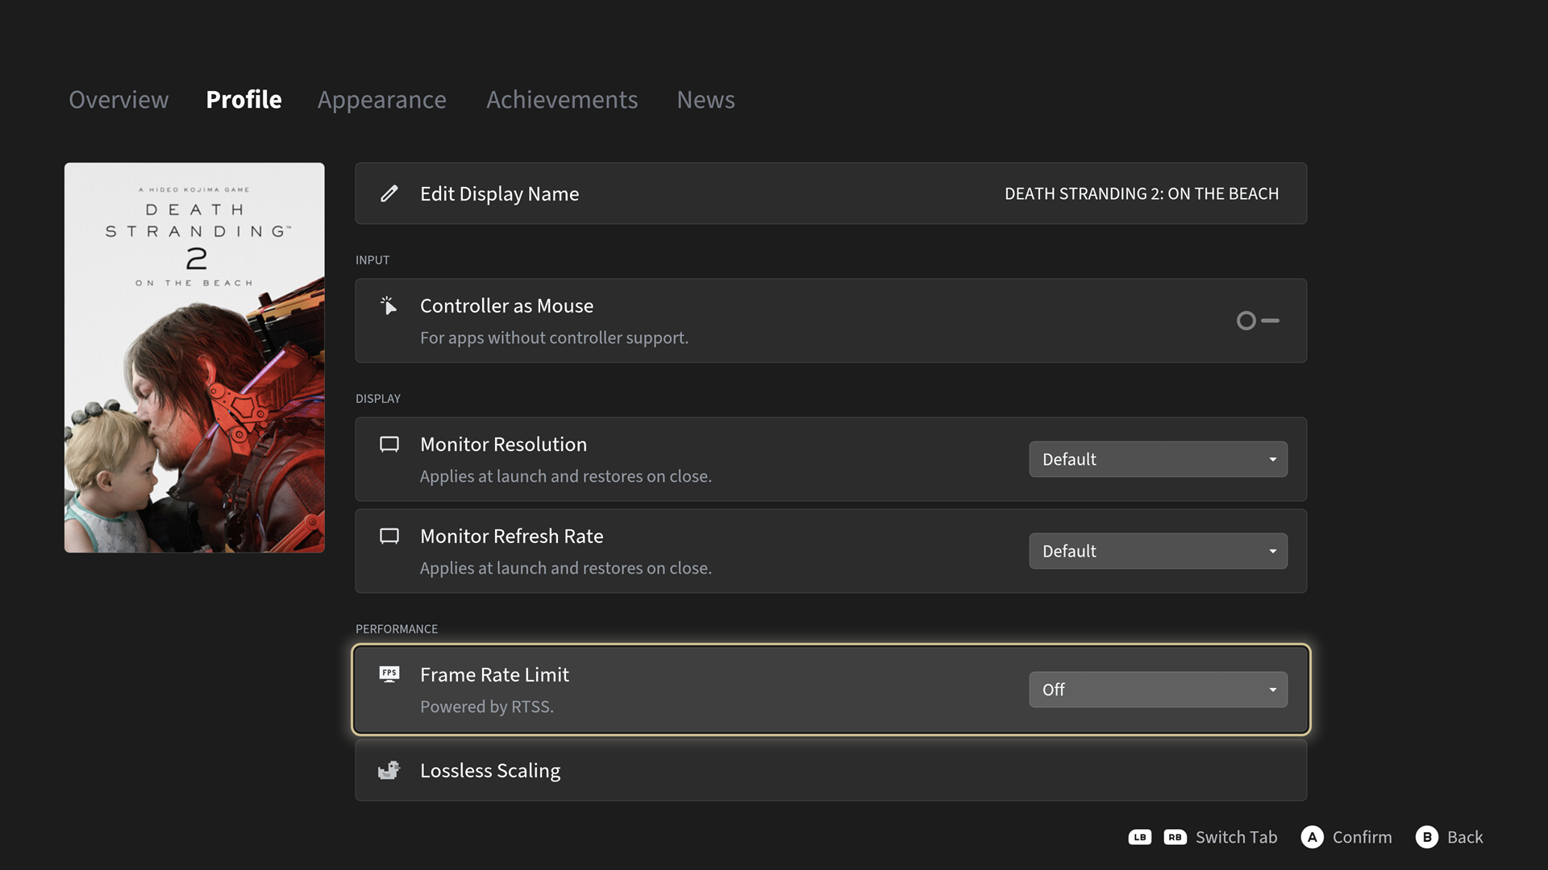Click the RB bumper icon

(1175, 837)
